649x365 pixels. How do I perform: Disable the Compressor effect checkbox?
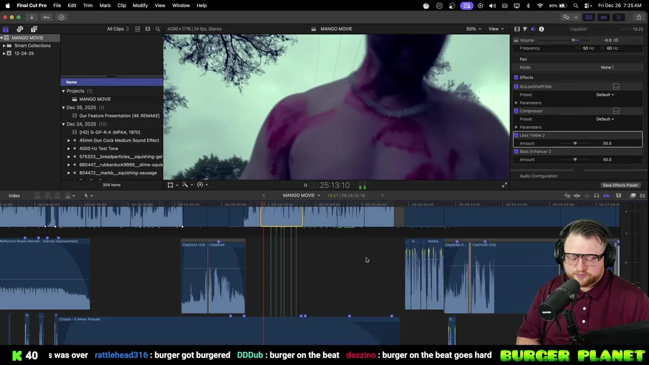516,111
